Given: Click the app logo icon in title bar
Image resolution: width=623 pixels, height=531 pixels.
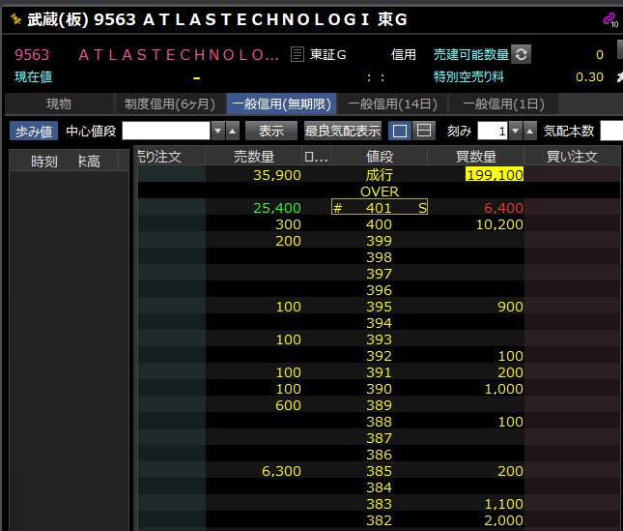Looking at the screenshot, I should [x=15, y=18].
